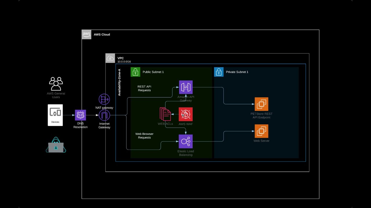Select the Elastic Load Balancing icon
Image resolution: width=371 pixels, height=208 pixels.
pyautogui.click(x=186, y=142)
